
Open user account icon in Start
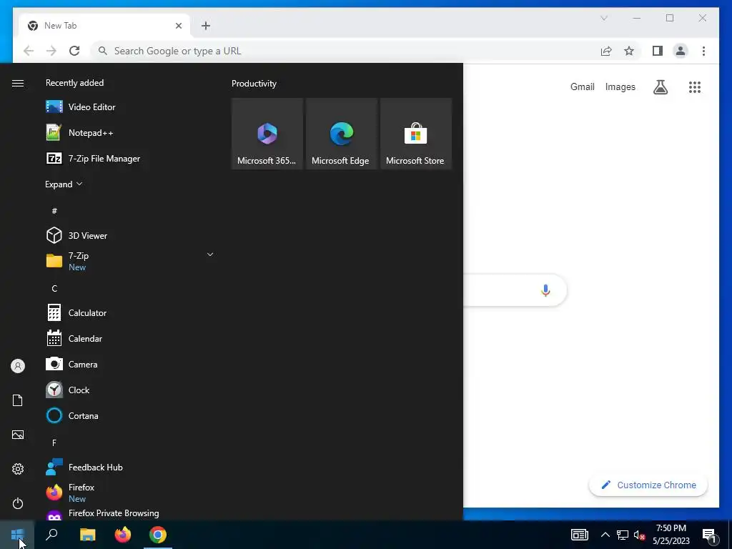[x=18, y=366]
